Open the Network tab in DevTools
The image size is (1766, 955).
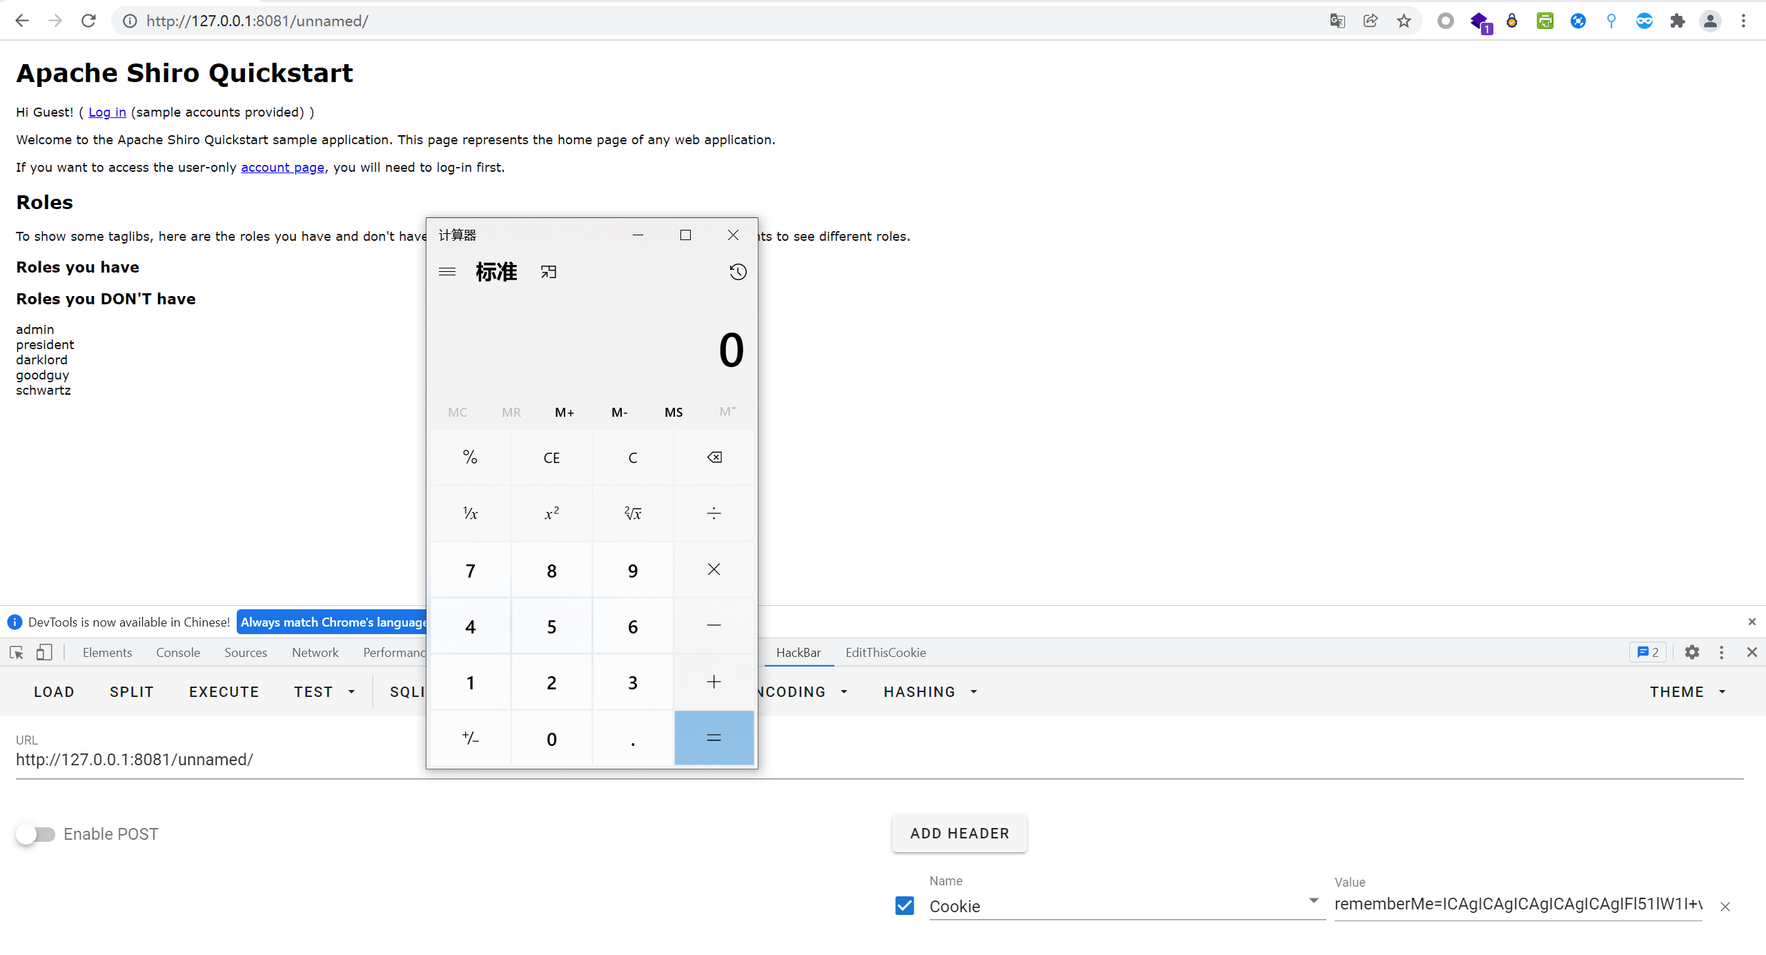(315, 652)
